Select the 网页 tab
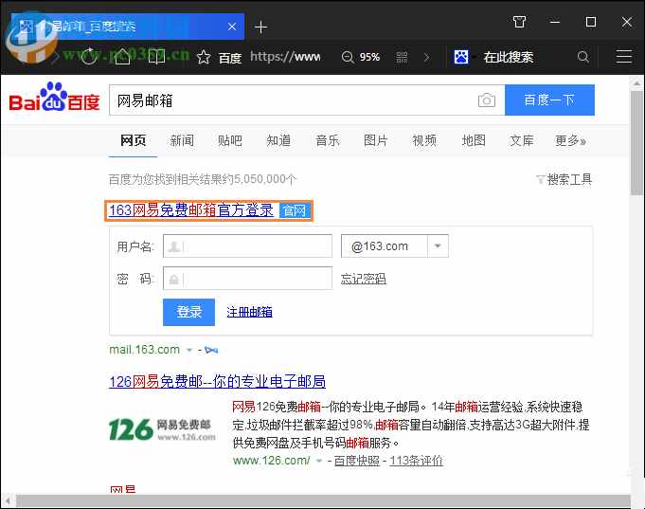Screen dimensions: 645x509 click(x=133, y=141)
